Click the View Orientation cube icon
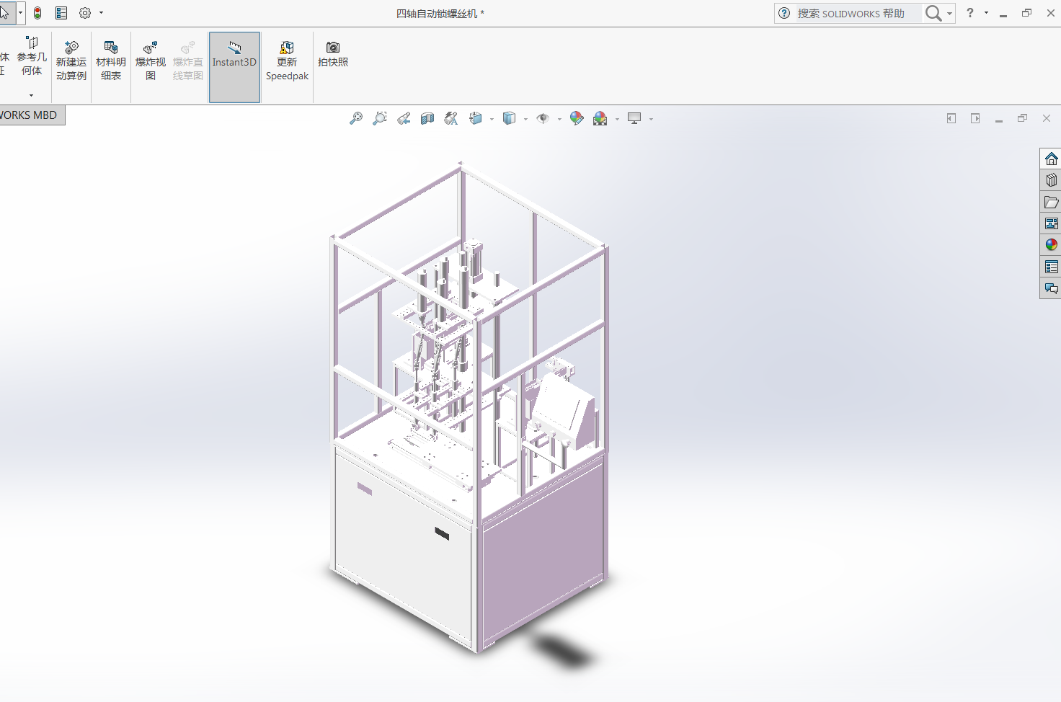This screenshot has height=702, width=1061. pyautogui.click(x=476, y=119)
